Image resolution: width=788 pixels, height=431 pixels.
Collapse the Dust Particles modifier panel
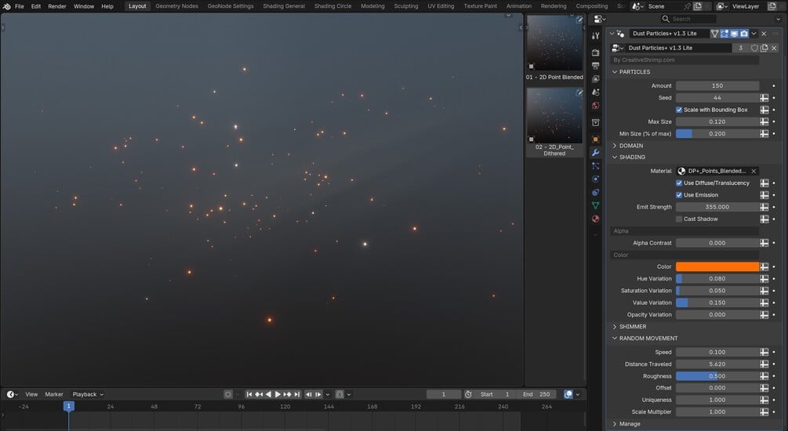point(612,34)
